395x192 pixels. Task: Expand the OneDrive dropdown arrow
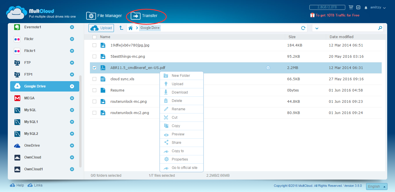(x=72, y=146)
